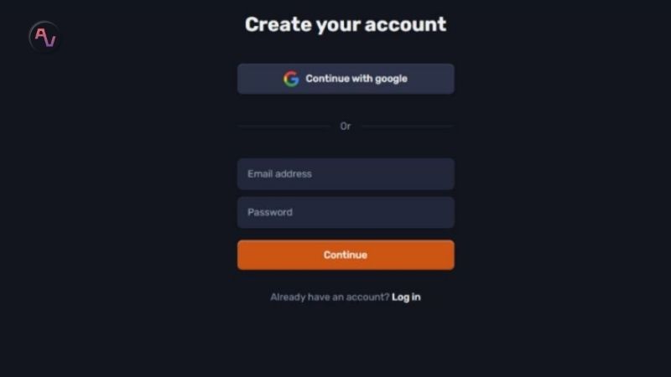This screenshot has width=671, height=377.
Task: Click the orange Continue button
Action: click(x=346, y=255)
